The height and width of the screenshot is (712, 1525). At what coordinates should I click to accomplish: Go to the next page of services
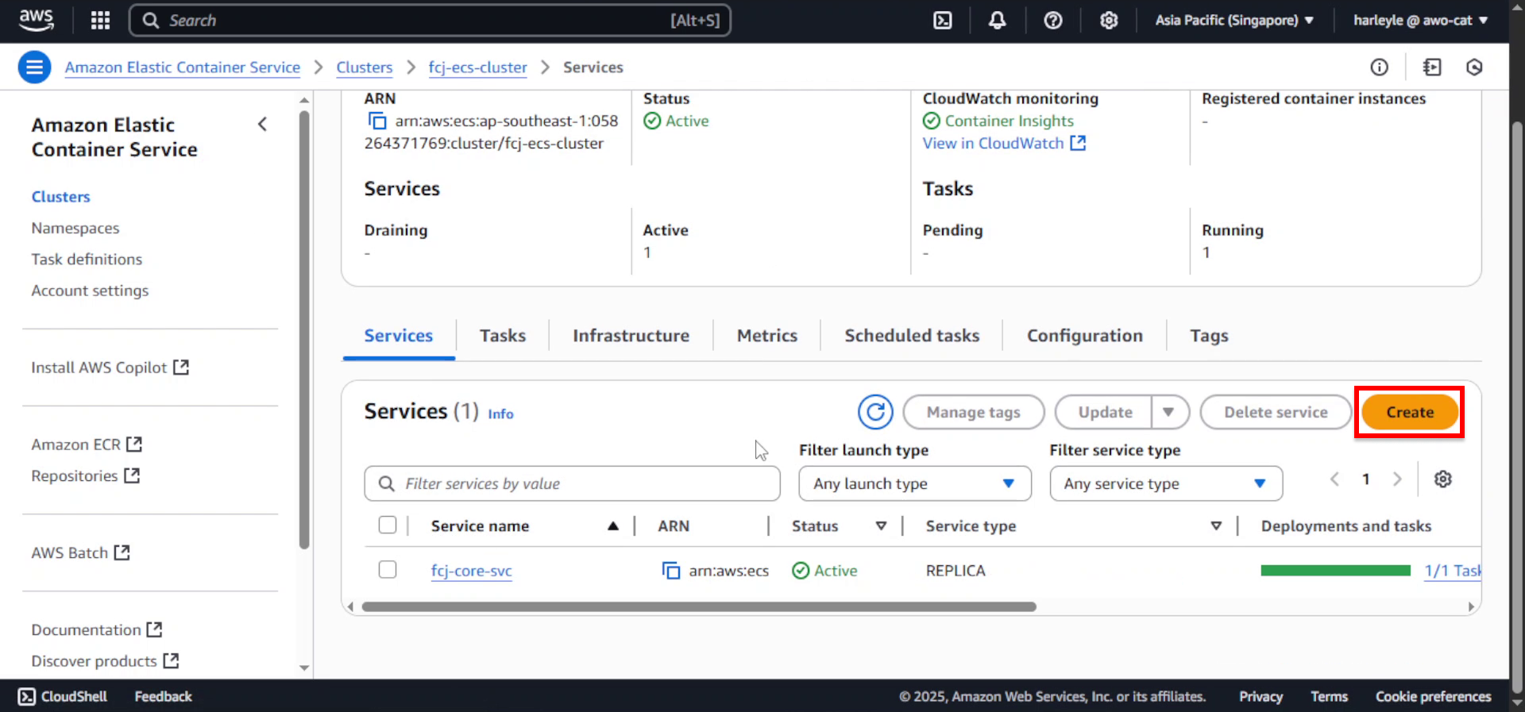pos(1397,479)
